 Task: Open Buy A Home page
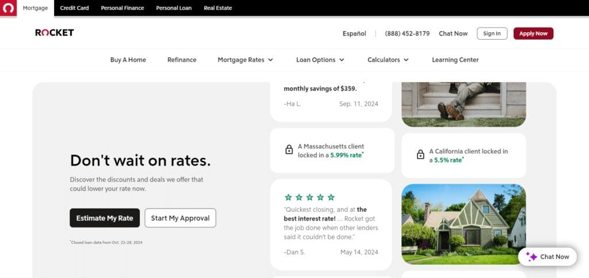tap(128, 60)
